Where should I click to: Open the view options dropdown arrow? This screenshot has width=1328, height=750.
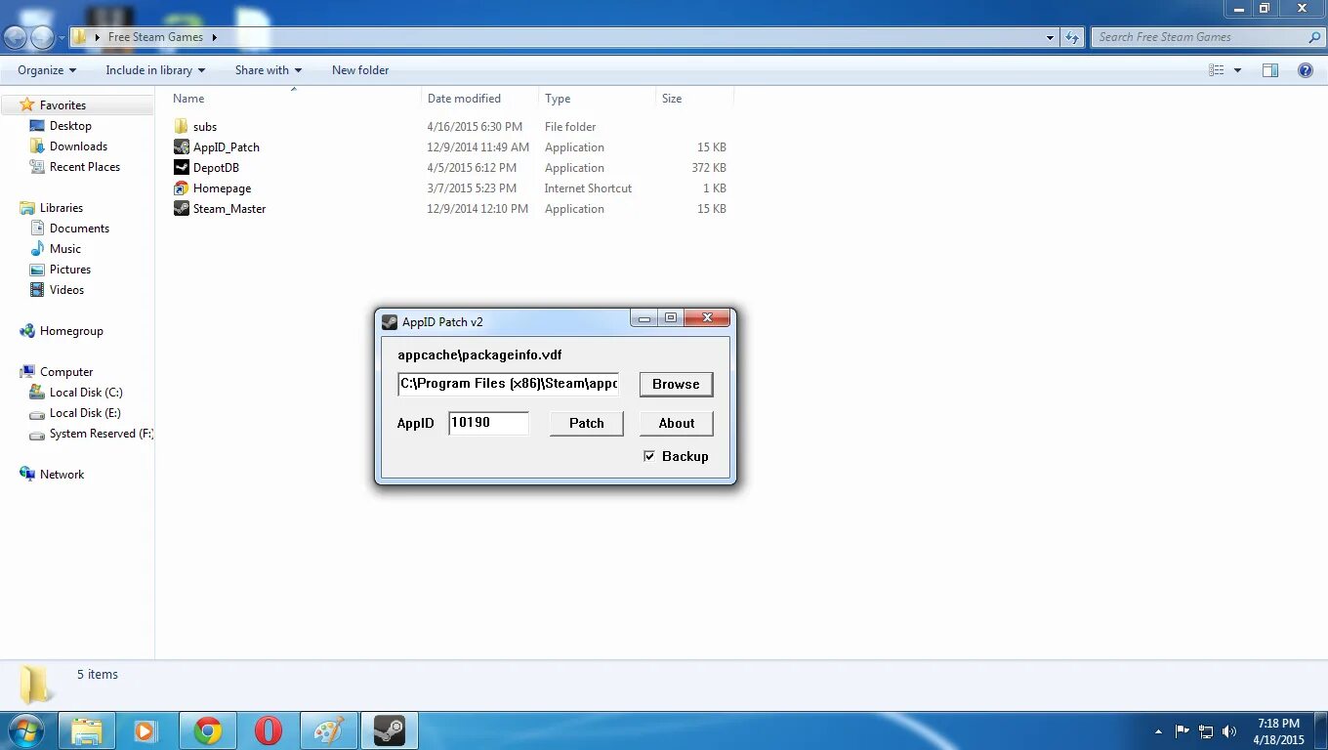tap(1237, 70)
